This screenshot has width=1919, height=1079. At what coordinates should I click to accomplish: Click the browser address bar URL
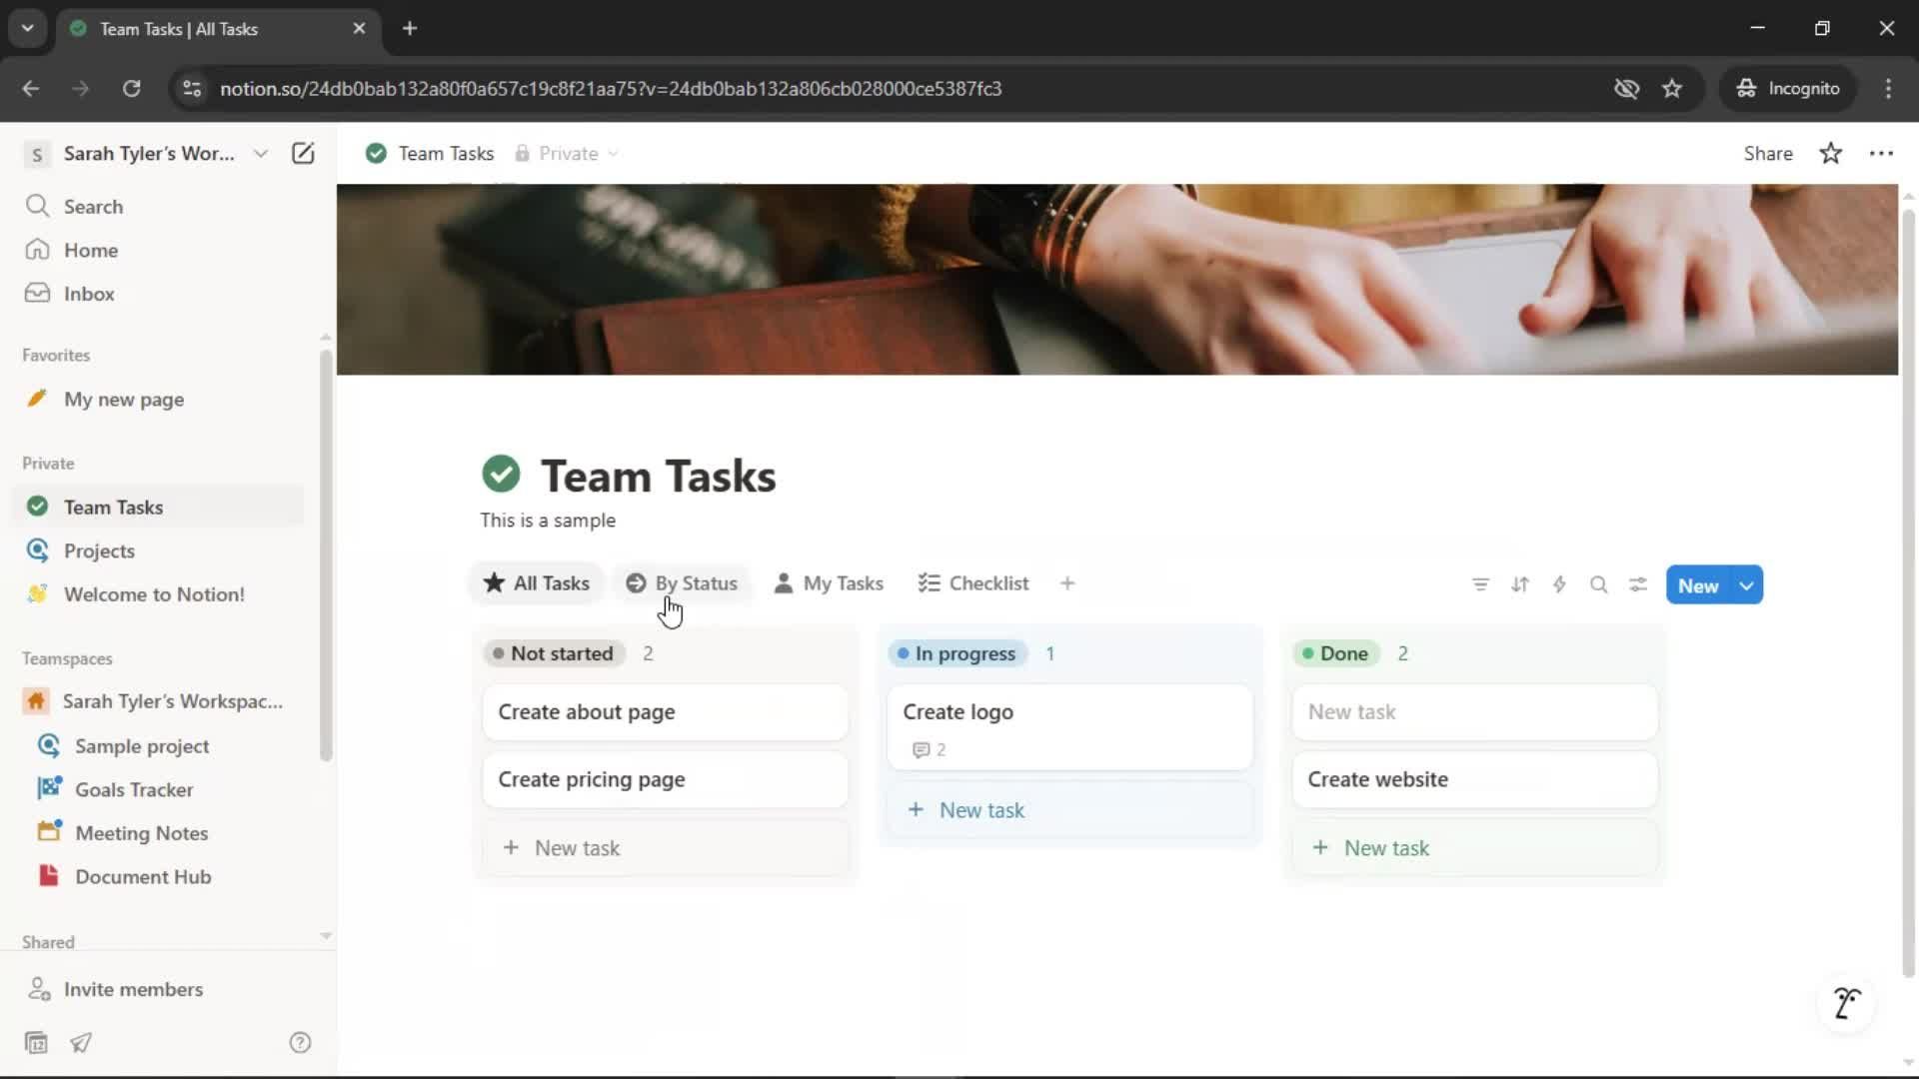click(x=611, y=88)
